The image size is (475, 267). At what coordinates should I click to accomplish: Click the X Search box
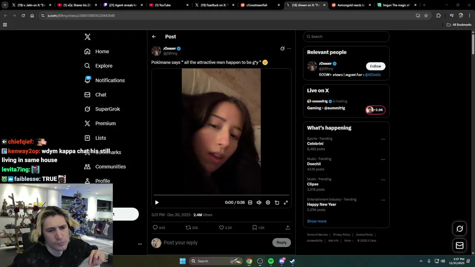[346, 37]
